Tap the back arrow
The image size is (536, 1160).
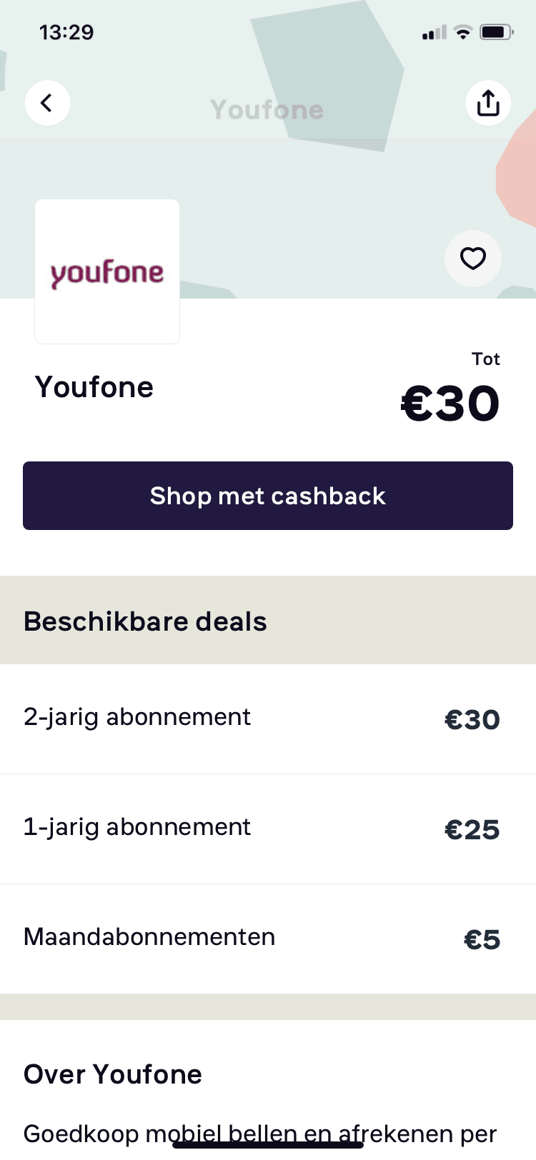47,102
